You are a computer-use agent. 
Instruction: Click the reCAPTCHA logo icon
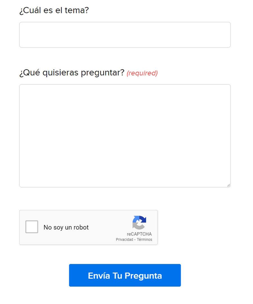pos(139,223)
